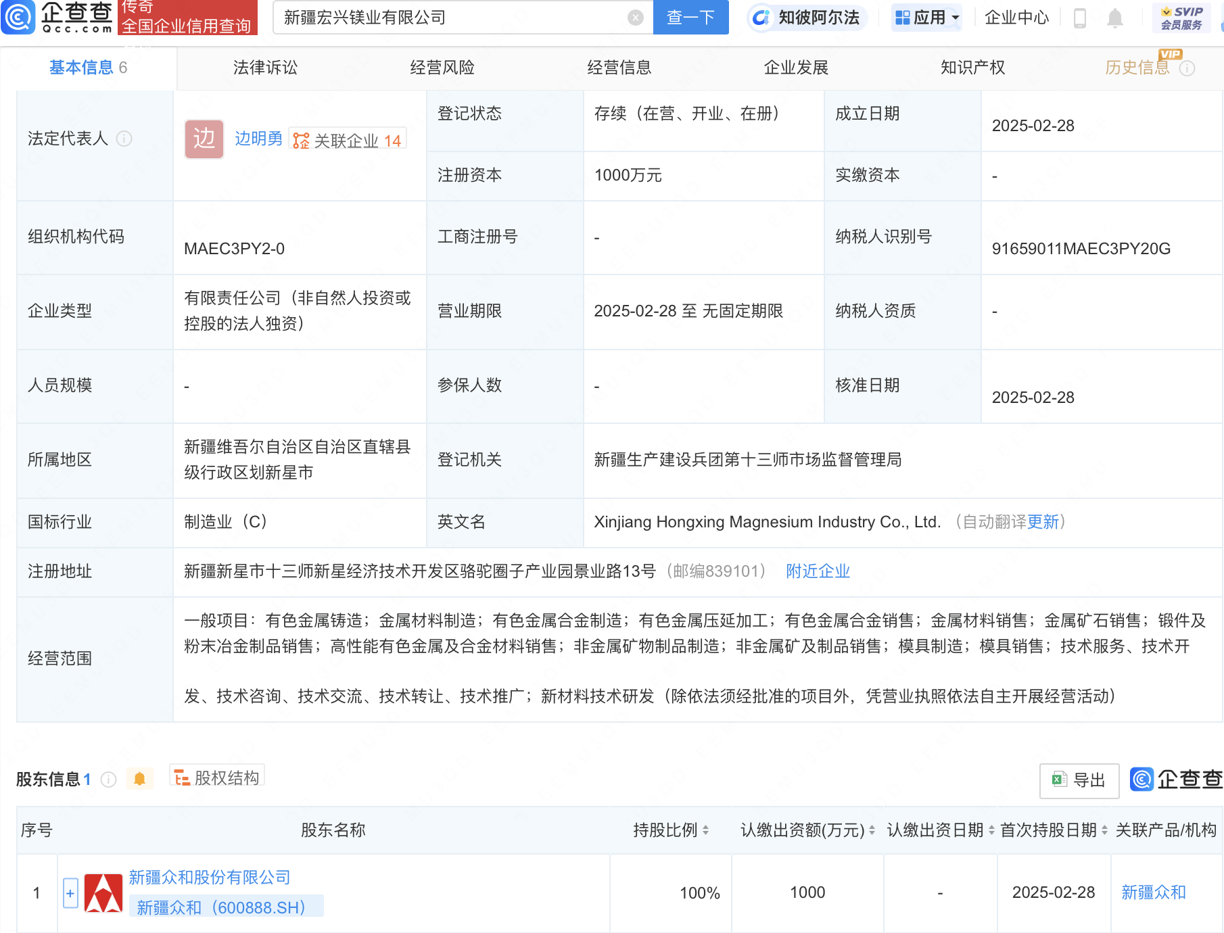Open shareholder 新疆众和股份有限公司 link
Image resolution: width=1224 pixels, height=933 pixels.
click(x=210, y=878)
